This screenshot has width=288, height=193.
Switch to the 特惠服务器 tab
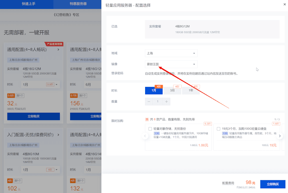78,4
